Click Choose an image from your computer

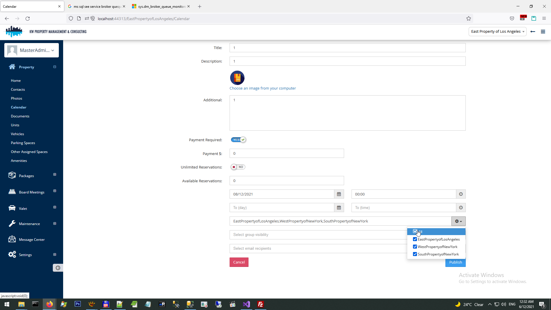[x=263, y=88]
